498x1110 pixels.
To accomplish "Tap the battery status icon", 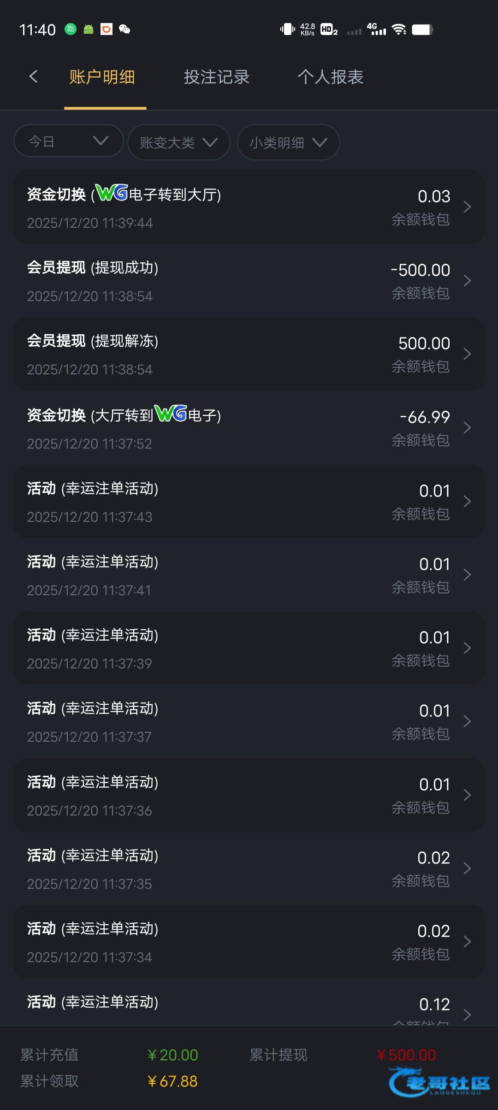I will click(x=422, y=30).
